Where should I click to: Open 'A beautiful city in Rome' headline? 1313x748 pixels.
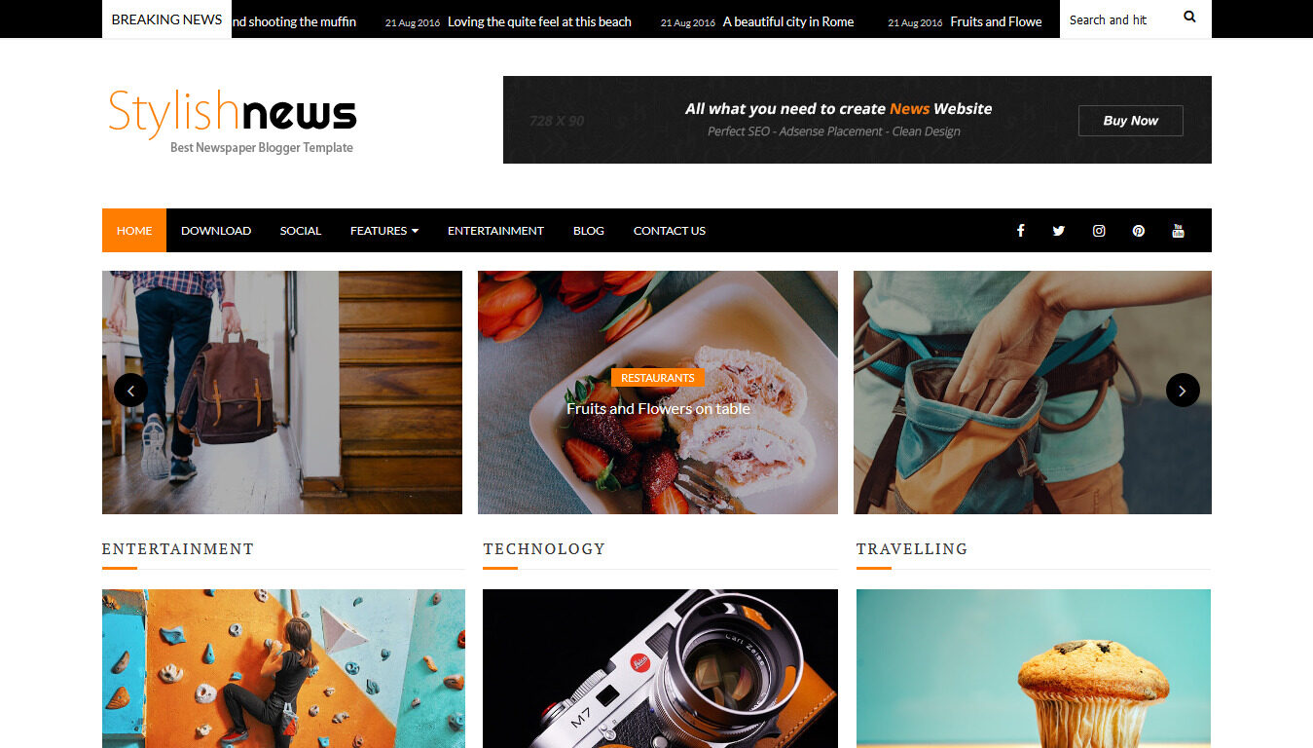(788, 21)
